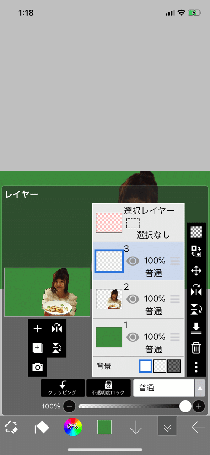The width and height of the screenshot is (210, 455).
Task: Duplicate layer with the stacked plus icon
Action: 37,348
